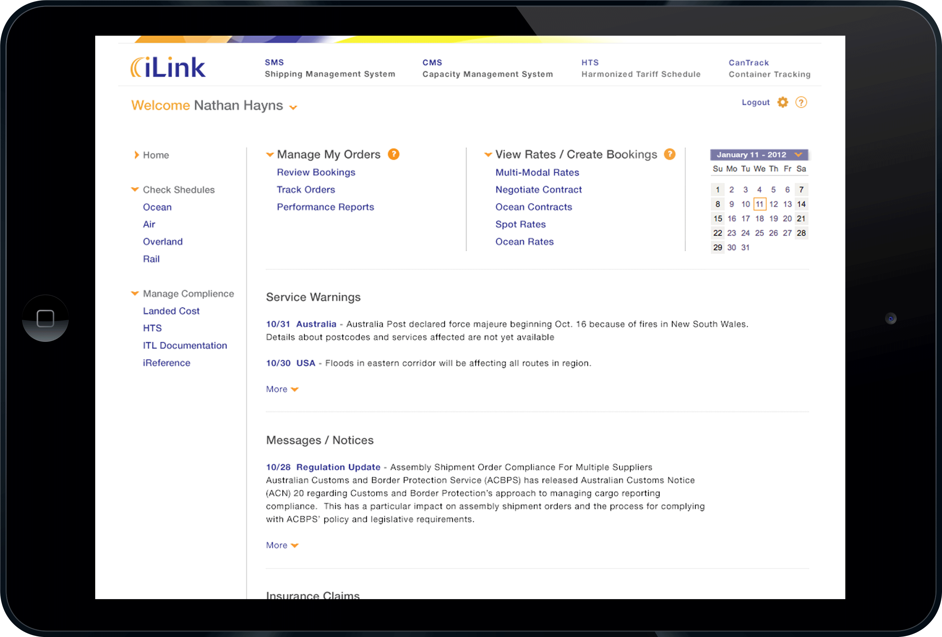The height and width of the screenshot is (637, 942).
Task: Open the January 11 - 2012 calendar dropdown
Action: point(798,154)
